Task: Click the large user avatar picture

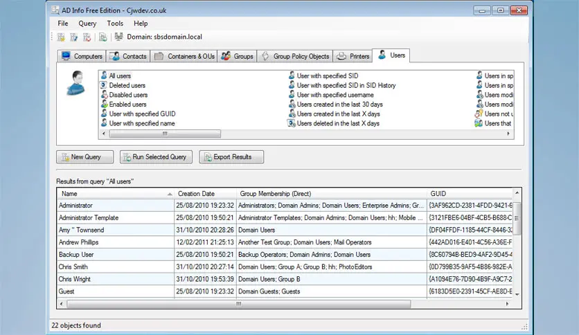Action: tap(76, 83)
